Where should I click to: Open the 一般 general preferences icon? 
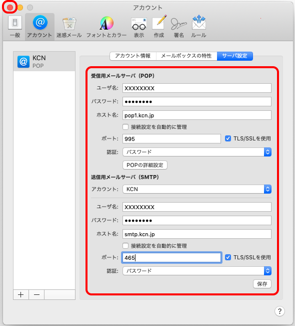pos(15,27)
